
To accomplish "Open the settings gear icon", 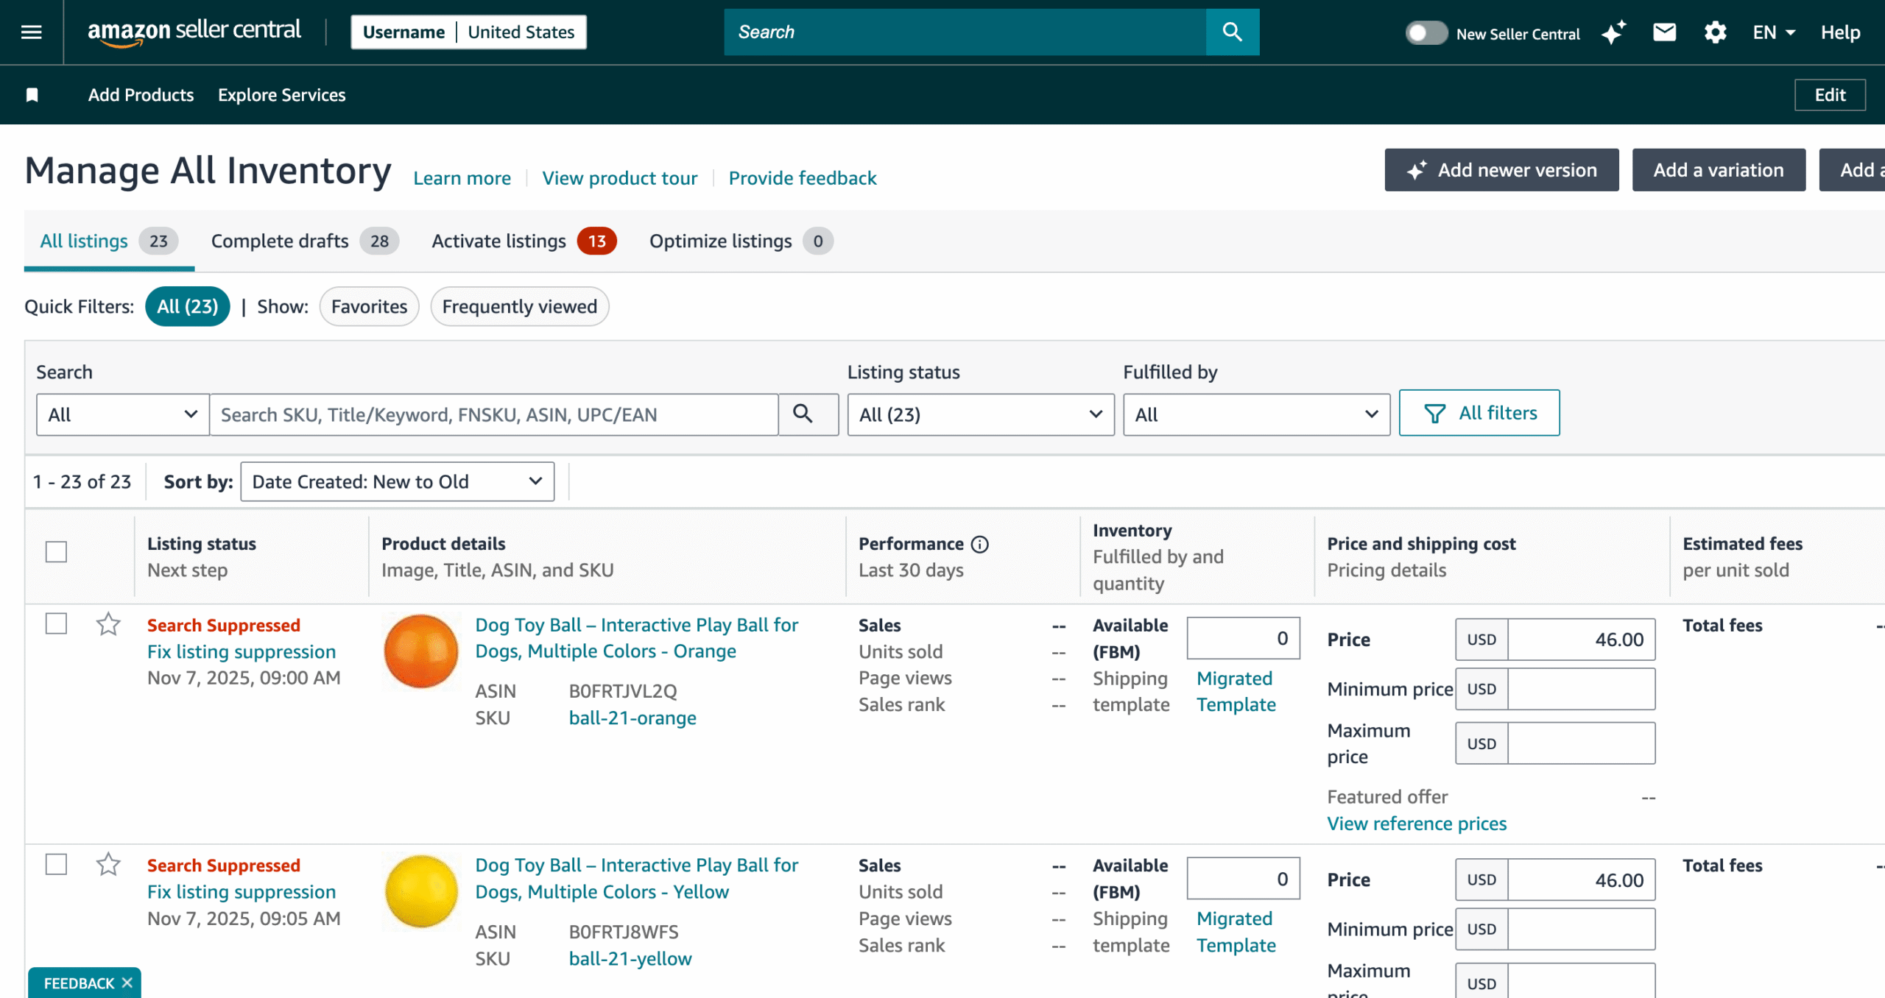I will click(x=1715, y=32).
